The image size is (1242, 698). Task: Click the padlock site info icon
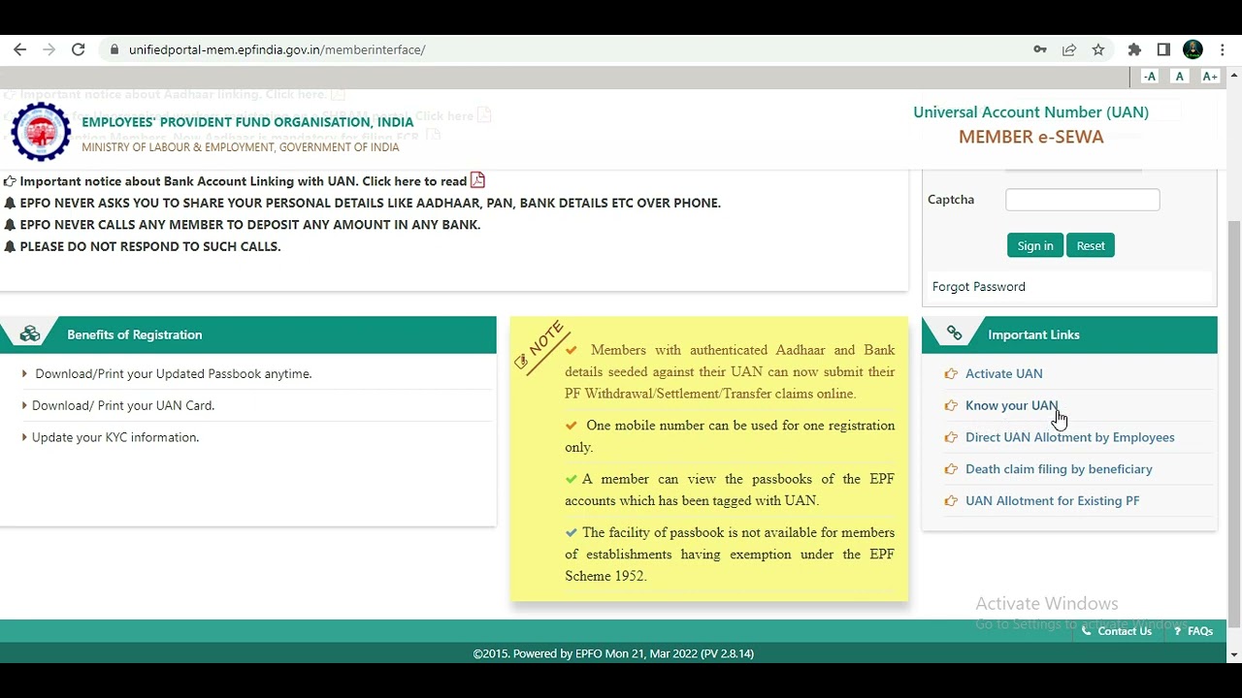click(x=114, y=49)
